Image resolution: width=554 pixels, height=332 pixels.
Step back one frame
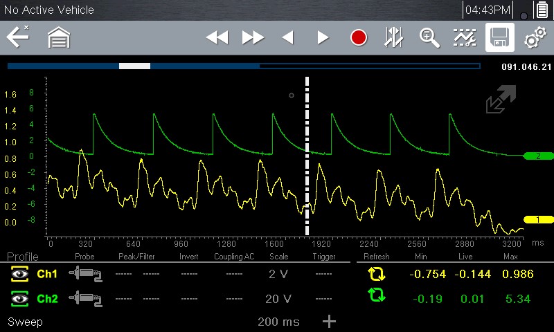[x=287, y=37]
